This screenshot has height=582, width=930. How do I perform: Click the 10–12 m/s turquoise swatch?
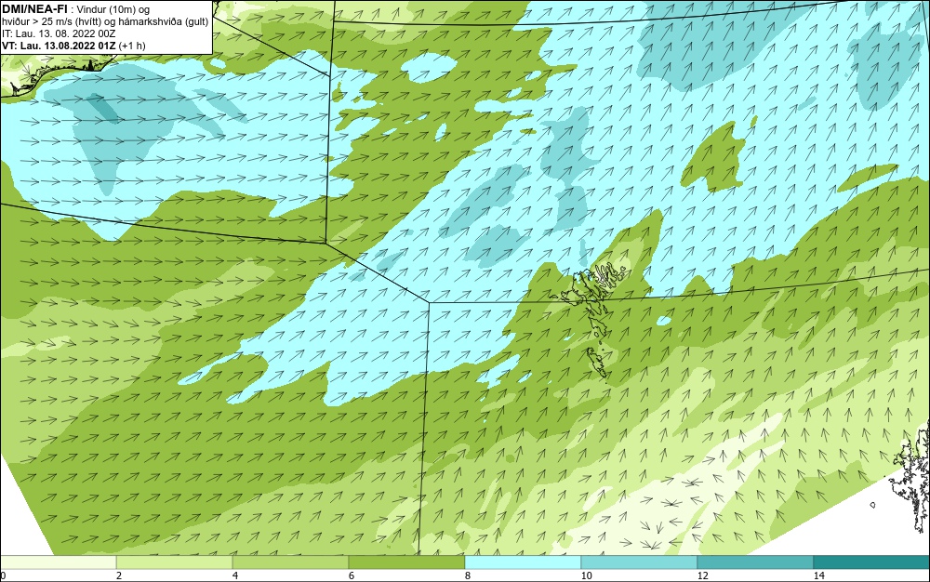[x=640, y=562]
